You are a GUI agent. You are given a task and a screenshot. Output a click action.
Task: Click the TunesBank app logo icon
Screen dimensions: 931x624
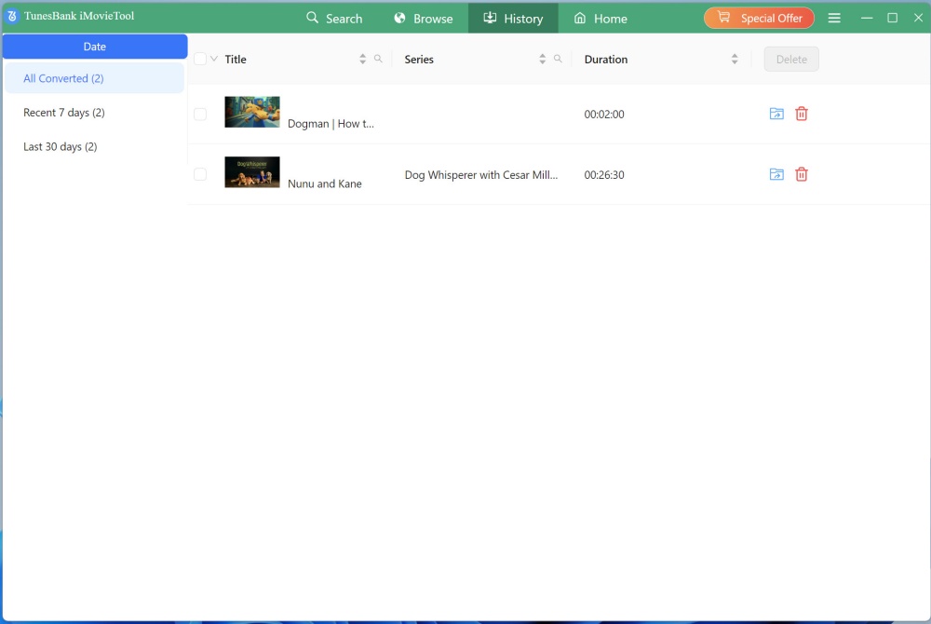pyautogui.click(x=13, y=17)
